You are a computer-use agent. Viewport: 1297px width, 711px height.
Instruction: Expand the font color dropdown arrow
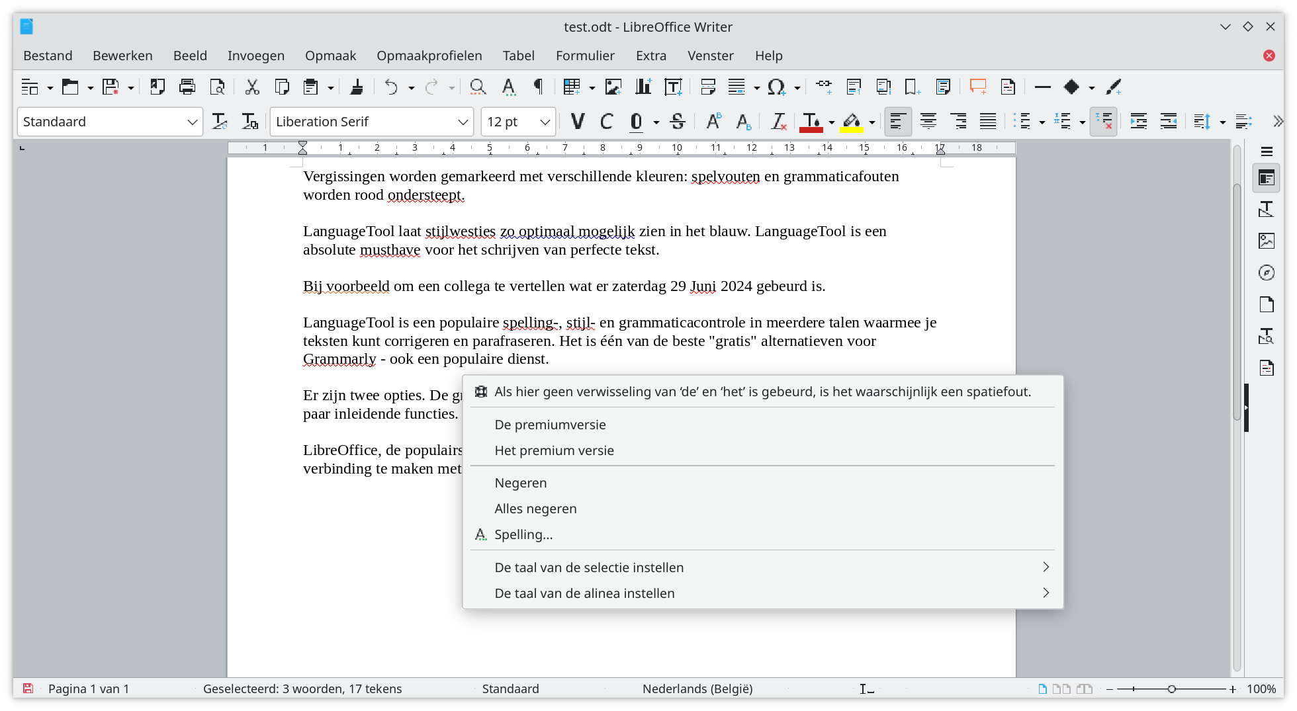[x=832, y=122]
